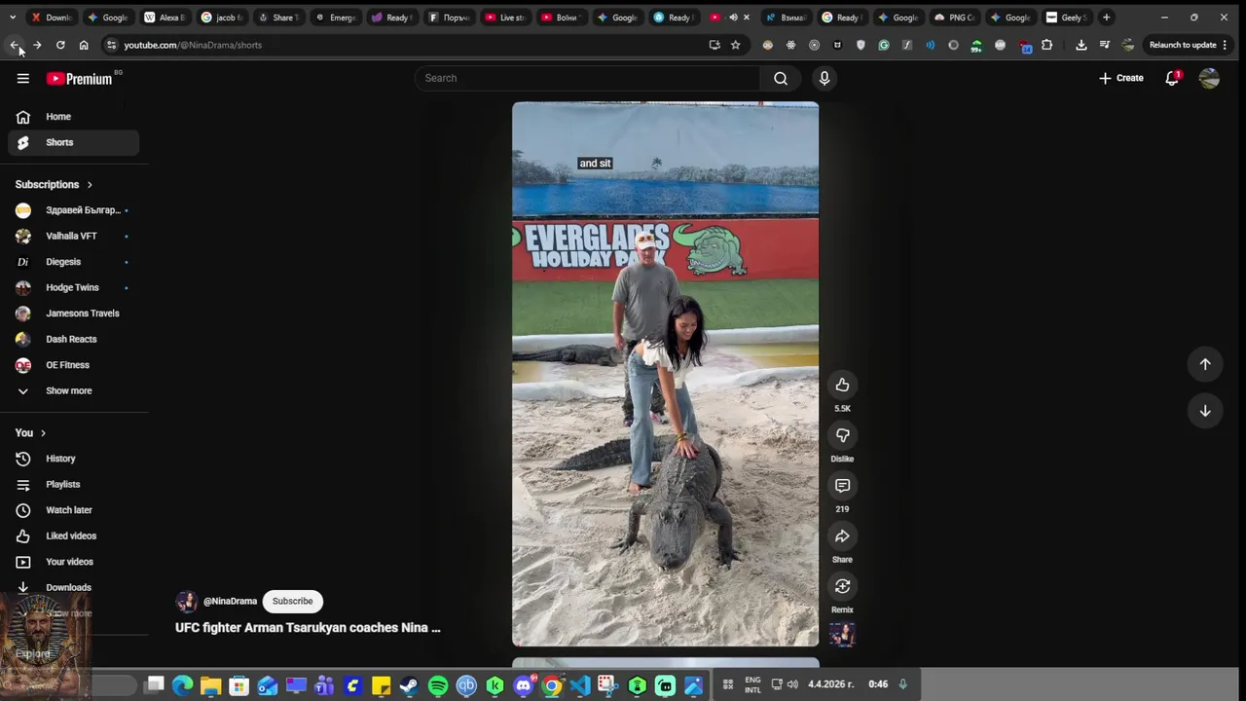Open the @NinaDrama channel name link

(x=230, y=601)
